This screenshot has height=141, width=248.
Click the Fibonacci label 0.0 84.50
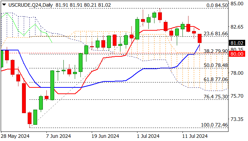[x=217, y=5]
